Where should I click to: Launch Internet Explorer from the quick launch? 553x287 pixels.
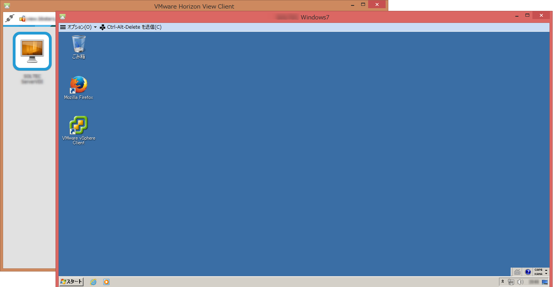point(93,282)
